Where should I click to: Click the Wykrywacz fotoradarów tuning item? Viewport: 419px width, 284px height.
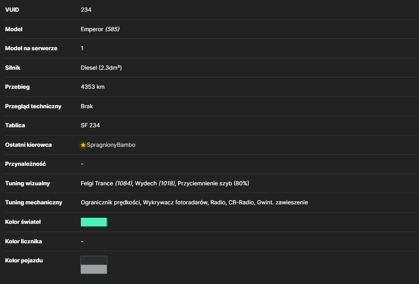(175, 203)
